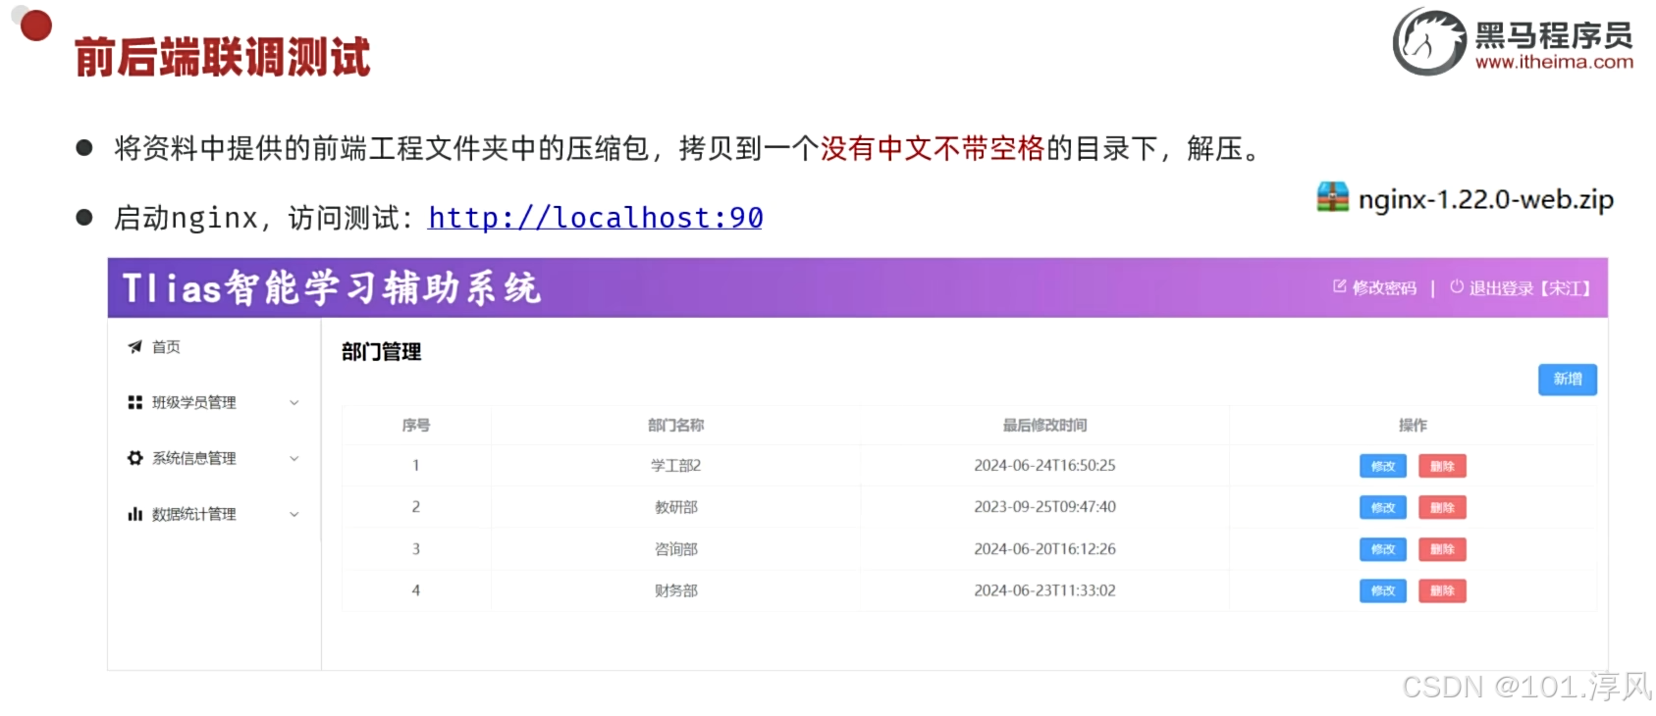Image resolution: width=1656 pixels, height=716 pixels.
Task: Click the grid icon beside 班级学员管理
Action: point(135,402)
